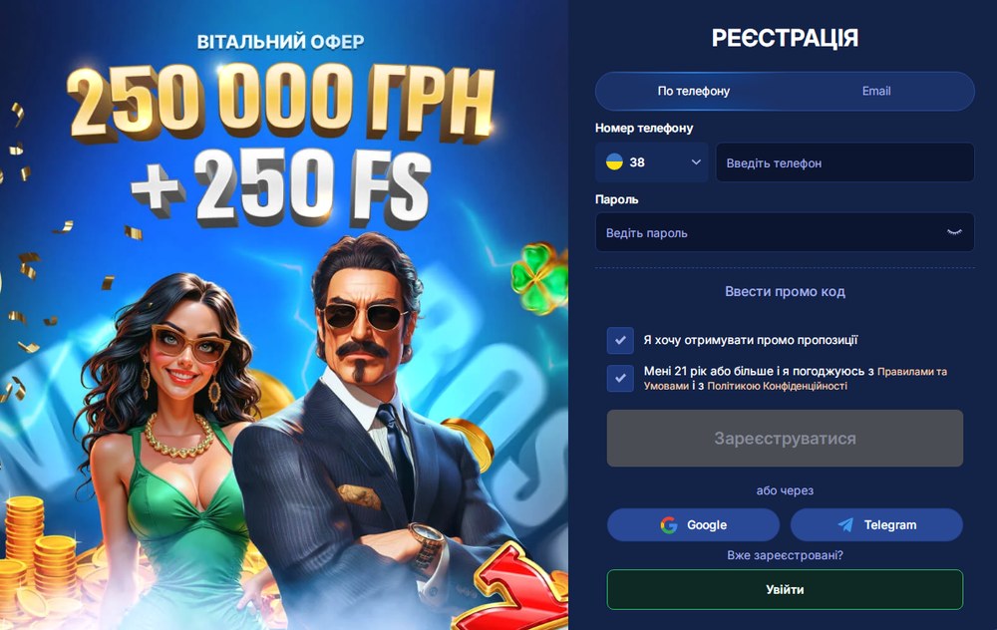Click the 'Зареєструватися' button

(x=785, y=438)
